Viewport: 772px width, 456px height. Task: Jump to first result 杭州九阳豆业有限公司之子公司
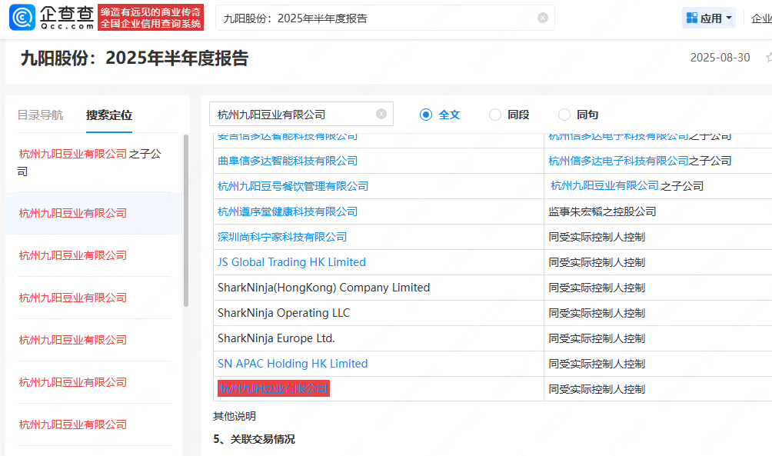[x=90, y=162]
